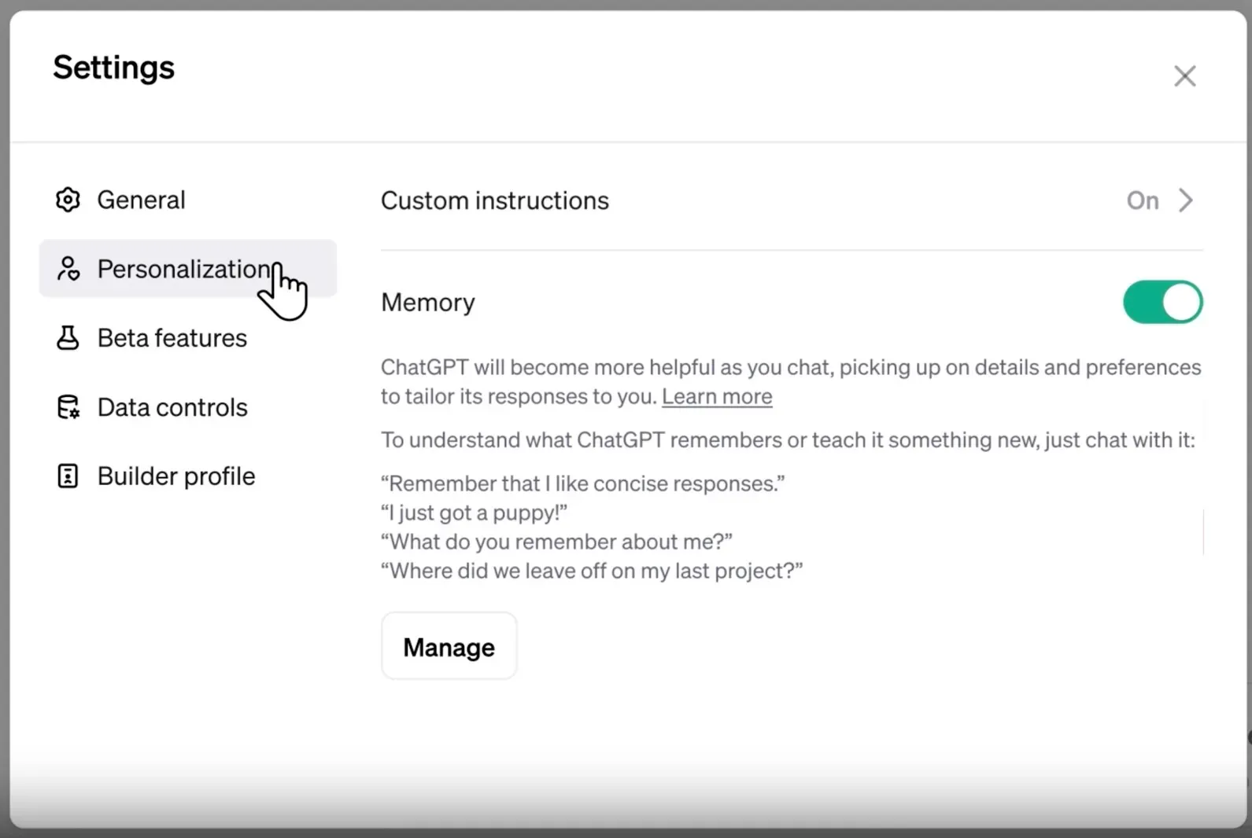Follow the "Learn more" link

(x=716, y=396)
